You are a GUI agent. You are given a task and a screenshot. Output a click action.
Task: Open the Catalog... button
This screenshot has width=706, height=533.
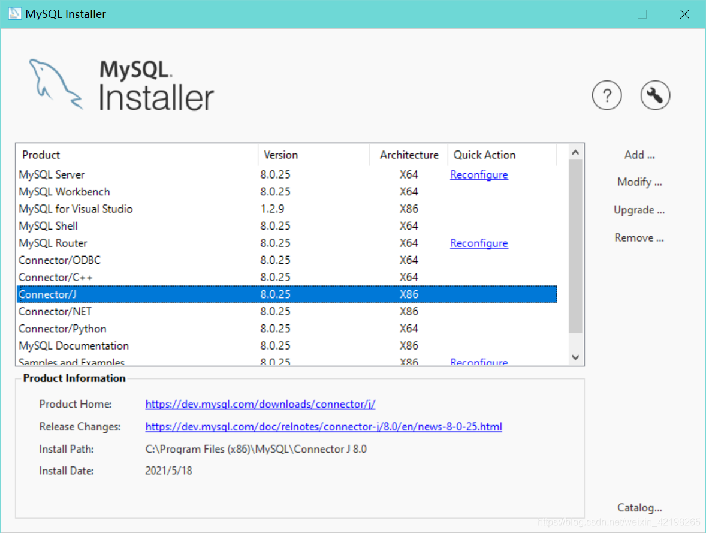click(x=639, y=508)
